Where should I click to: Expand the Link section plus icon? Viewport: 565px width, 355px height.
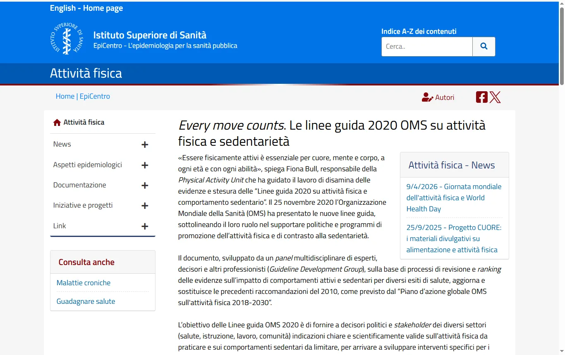tap(145, 226)
